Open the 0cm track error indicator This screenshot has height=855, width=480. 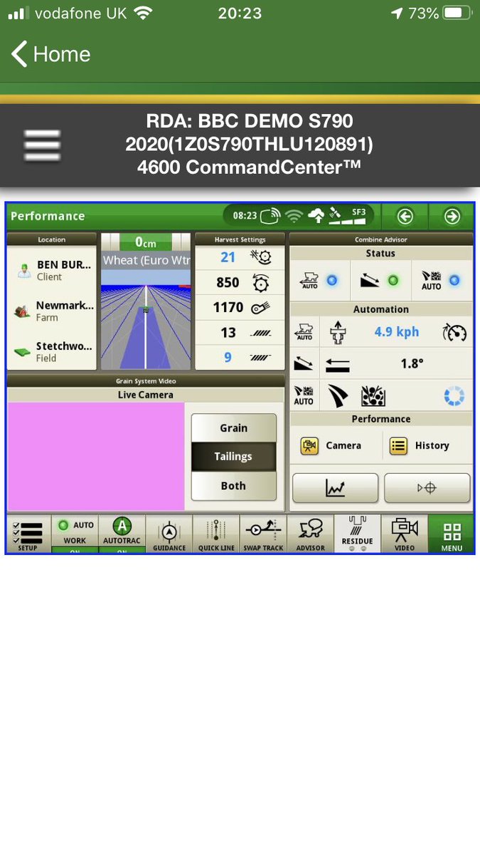pos(146,242)
